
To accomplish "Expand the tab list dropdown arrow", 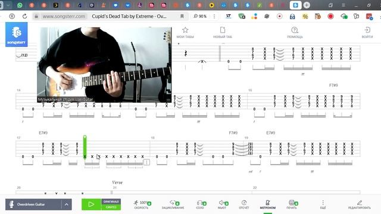I will tap(8, 5).
